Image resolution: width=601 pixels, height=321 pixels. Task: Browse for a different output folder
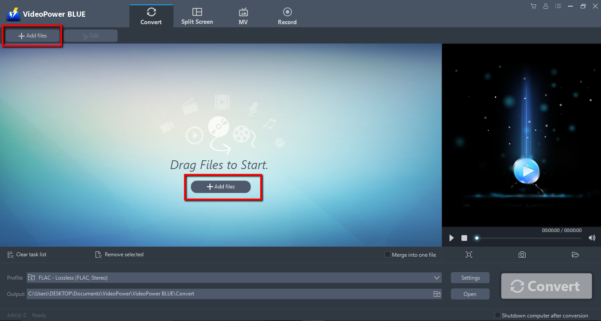point(436,294)
